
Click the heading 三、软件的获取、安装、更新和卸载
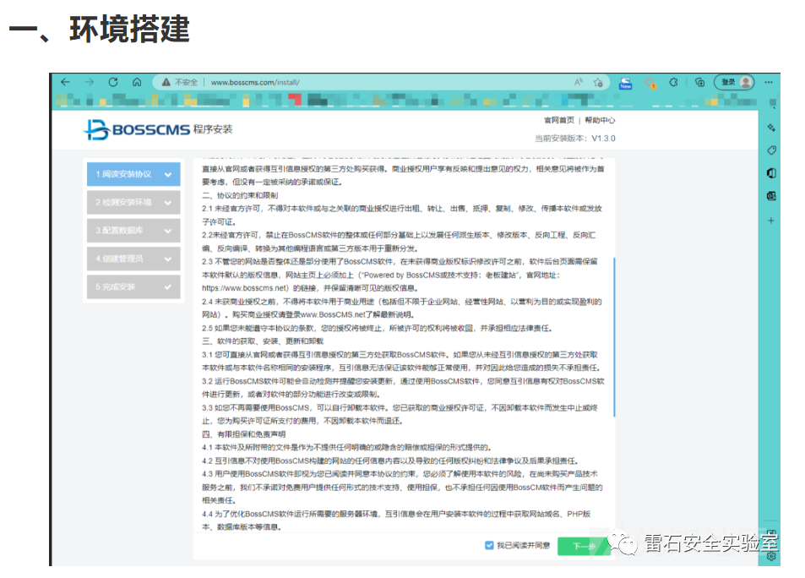coord(263,341)
